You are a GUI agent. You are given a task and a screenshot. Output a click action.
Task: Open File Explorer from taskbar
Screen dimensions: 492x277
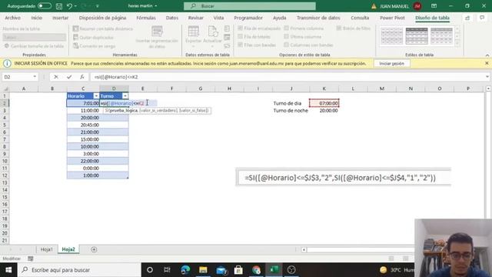203,270
